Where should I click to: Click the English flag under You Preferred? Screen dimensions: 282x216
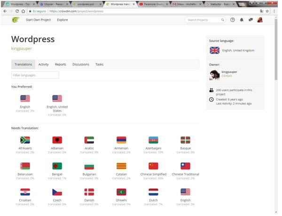[25, 98]
